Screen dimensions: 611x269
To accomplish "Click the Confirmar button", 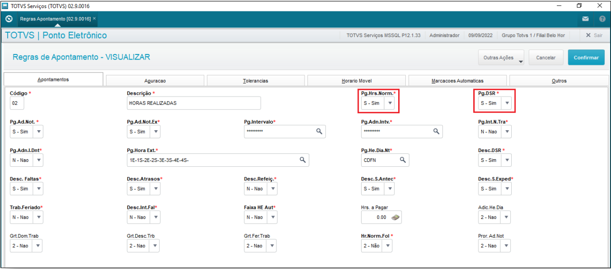I will point(586,58).
